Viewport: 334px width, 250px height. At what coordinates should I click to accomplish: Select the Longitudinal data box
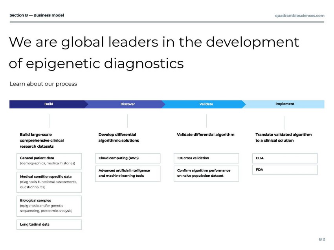[x=49, y=225]
